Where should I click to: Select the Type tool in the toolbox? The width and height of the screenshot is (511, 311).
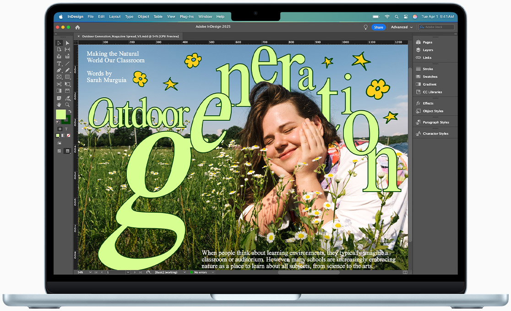(59, 64)
